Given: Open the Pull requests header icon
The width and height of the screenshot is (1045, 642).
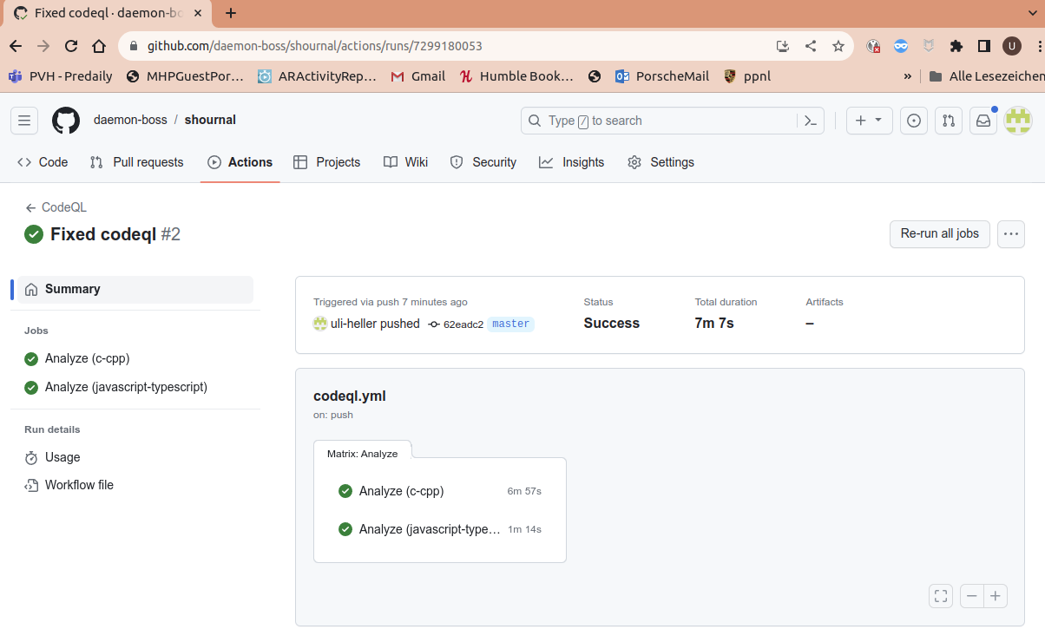Looking at the screenshot, I should pos(948,121).
